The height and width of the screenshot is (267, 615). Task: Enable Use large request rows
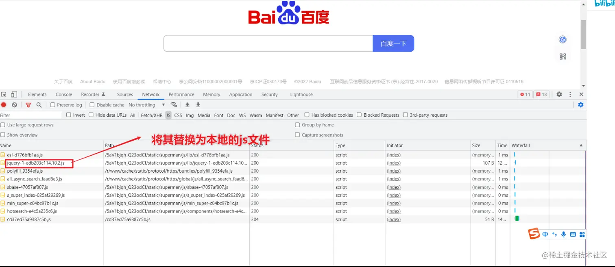pyautogui.click(x=3, y=125)
